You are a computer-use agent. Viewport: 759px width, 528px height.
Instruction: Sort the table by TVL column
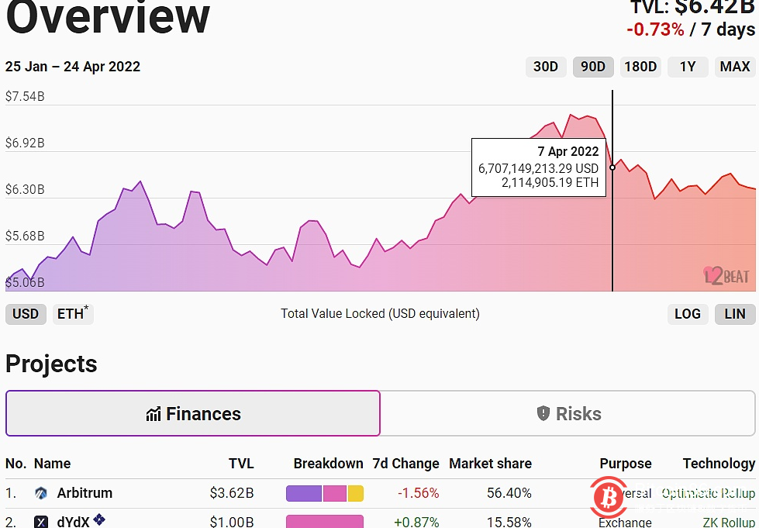[x=241, y=464]
